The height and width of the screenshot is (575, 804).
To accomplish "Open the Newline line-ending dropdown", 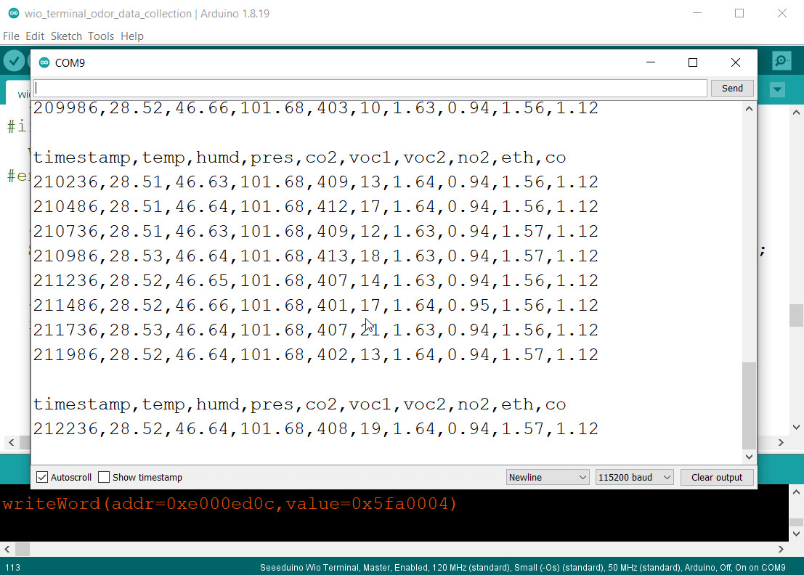I will point(548,477).
